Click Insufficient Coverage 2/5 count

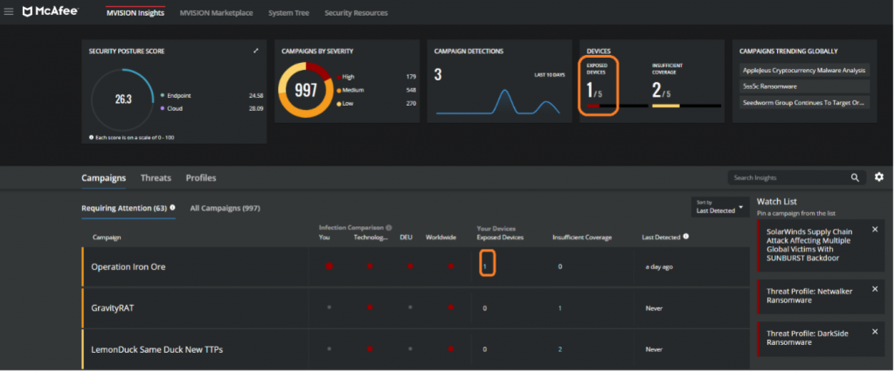(662, 90)
